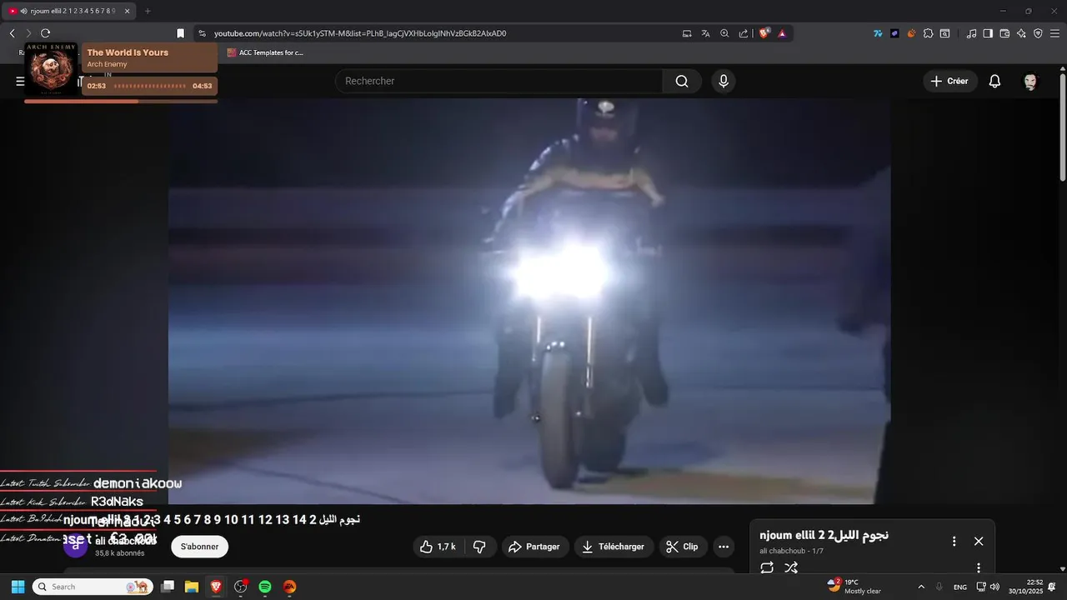Toggle playlist shuffle
This screenshot has height=600, width=1067.
pyautogui.click(x=791, y=567)
